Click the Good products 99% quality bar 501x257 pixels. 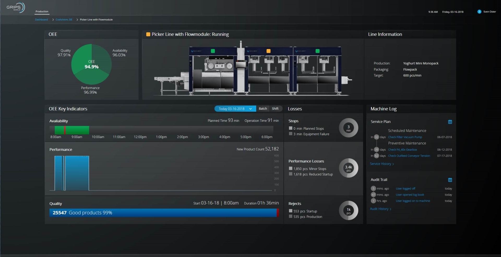[x=163, y=213]
